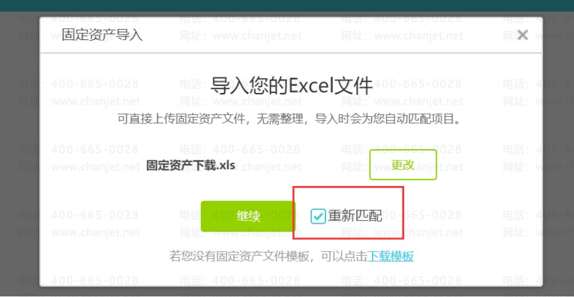
Task: Click the 更改 button to change file
Action: pyautogui.click(x=403, y=165)
